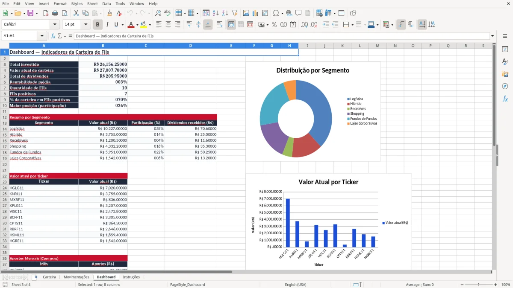Click the zoom in plus button
Viewport: 513px width, 288px height.
(x=496, y=285)
